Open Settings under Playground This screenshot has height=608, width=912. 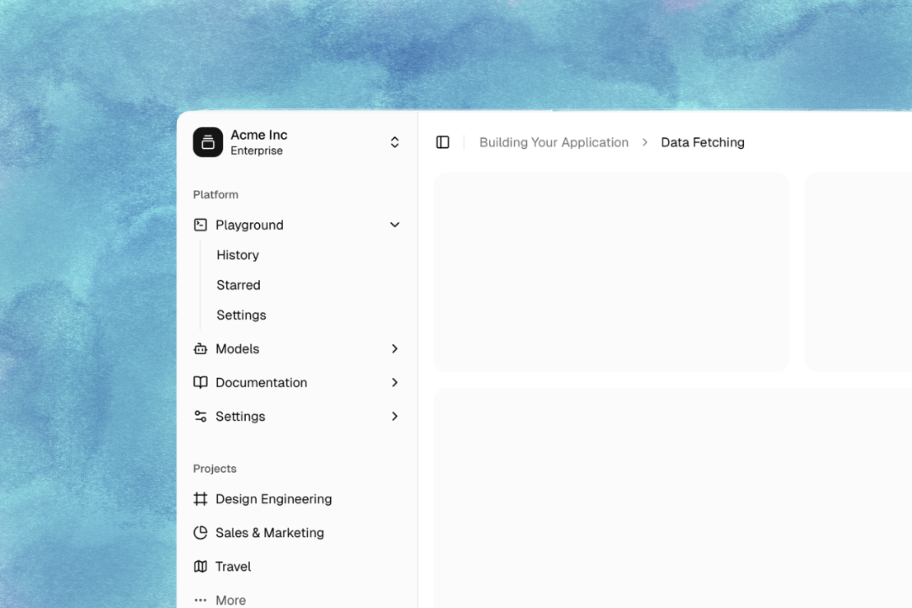(241, 315)
